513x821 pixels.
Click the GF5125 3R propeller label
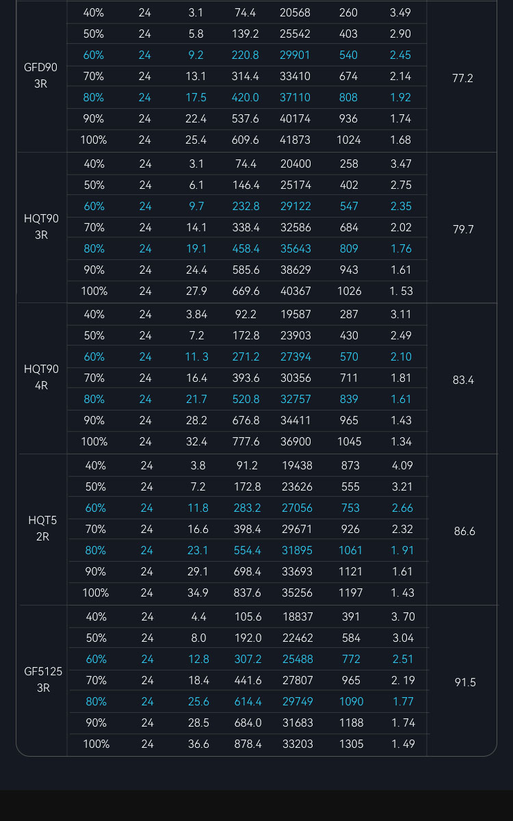point(43,680)
